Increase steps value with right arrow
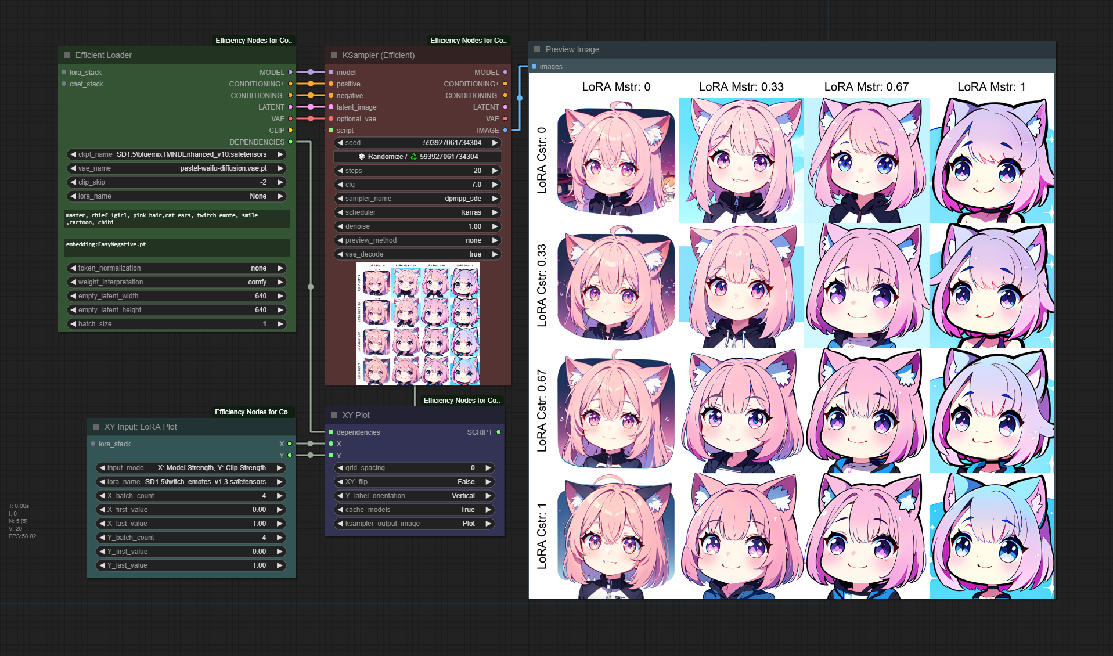This screenshot has width=1113, height=656. coord(495,171)
